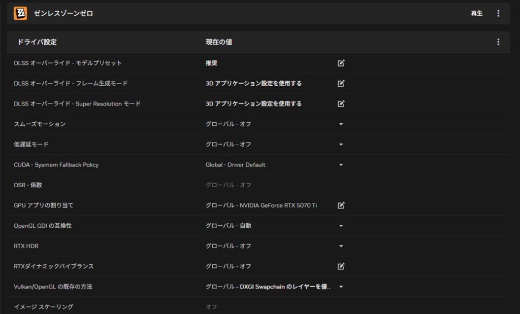Viewport: 520px width, 314px height.
Task: Click the greyed イメージ スケーリング value オフ
Action: [x=211, y=307]
